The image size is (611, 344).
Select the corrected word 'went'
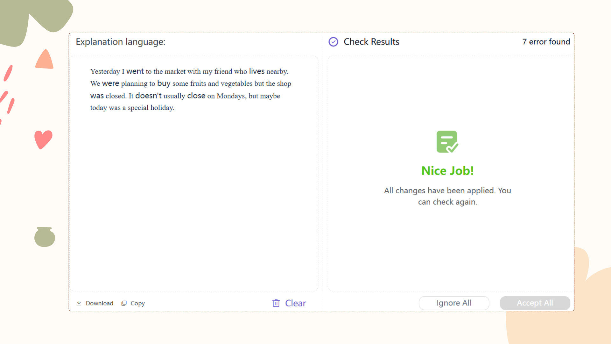136,71
